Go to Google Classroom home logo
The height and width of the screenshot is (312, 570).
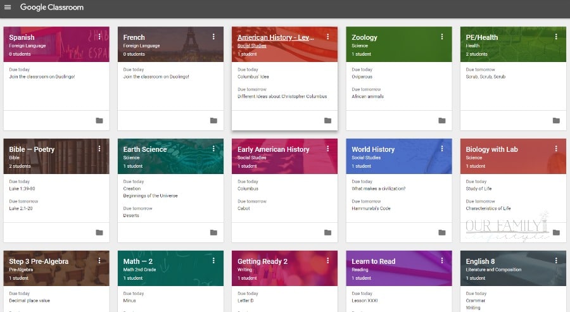pos(52,7)
